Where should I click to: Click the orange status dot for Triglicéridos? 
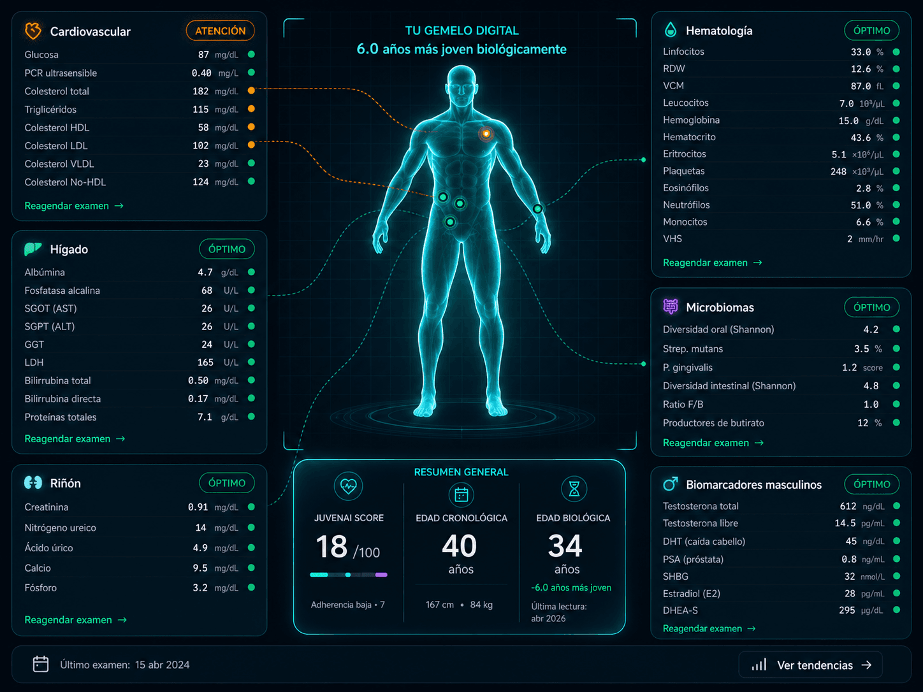pos(251,109)
